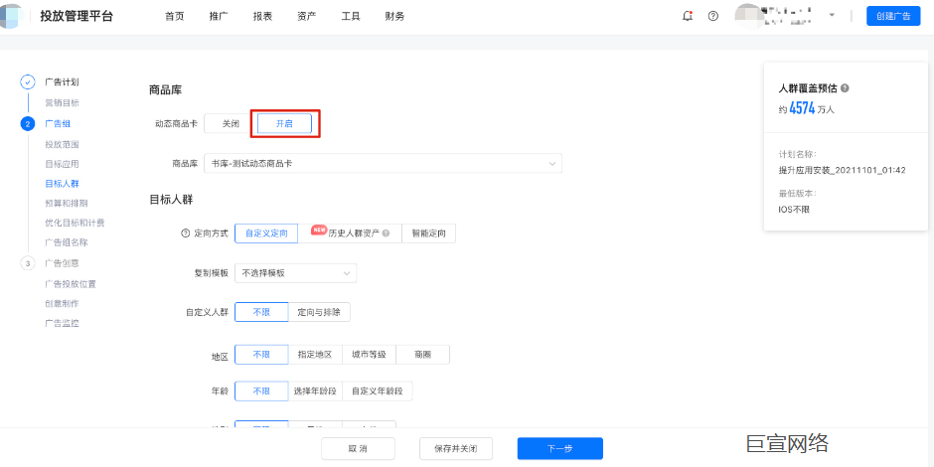Screen dimensions: 934x467
Task: Jump to 预算和排期 in sidebar
Action: 67,203
